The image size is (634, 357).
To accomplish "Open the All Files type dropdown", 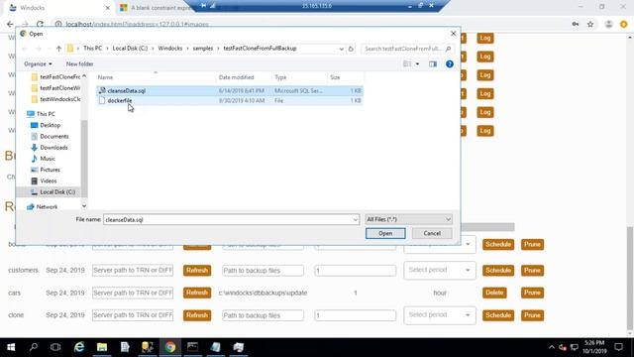I will [x=408, y=219].
